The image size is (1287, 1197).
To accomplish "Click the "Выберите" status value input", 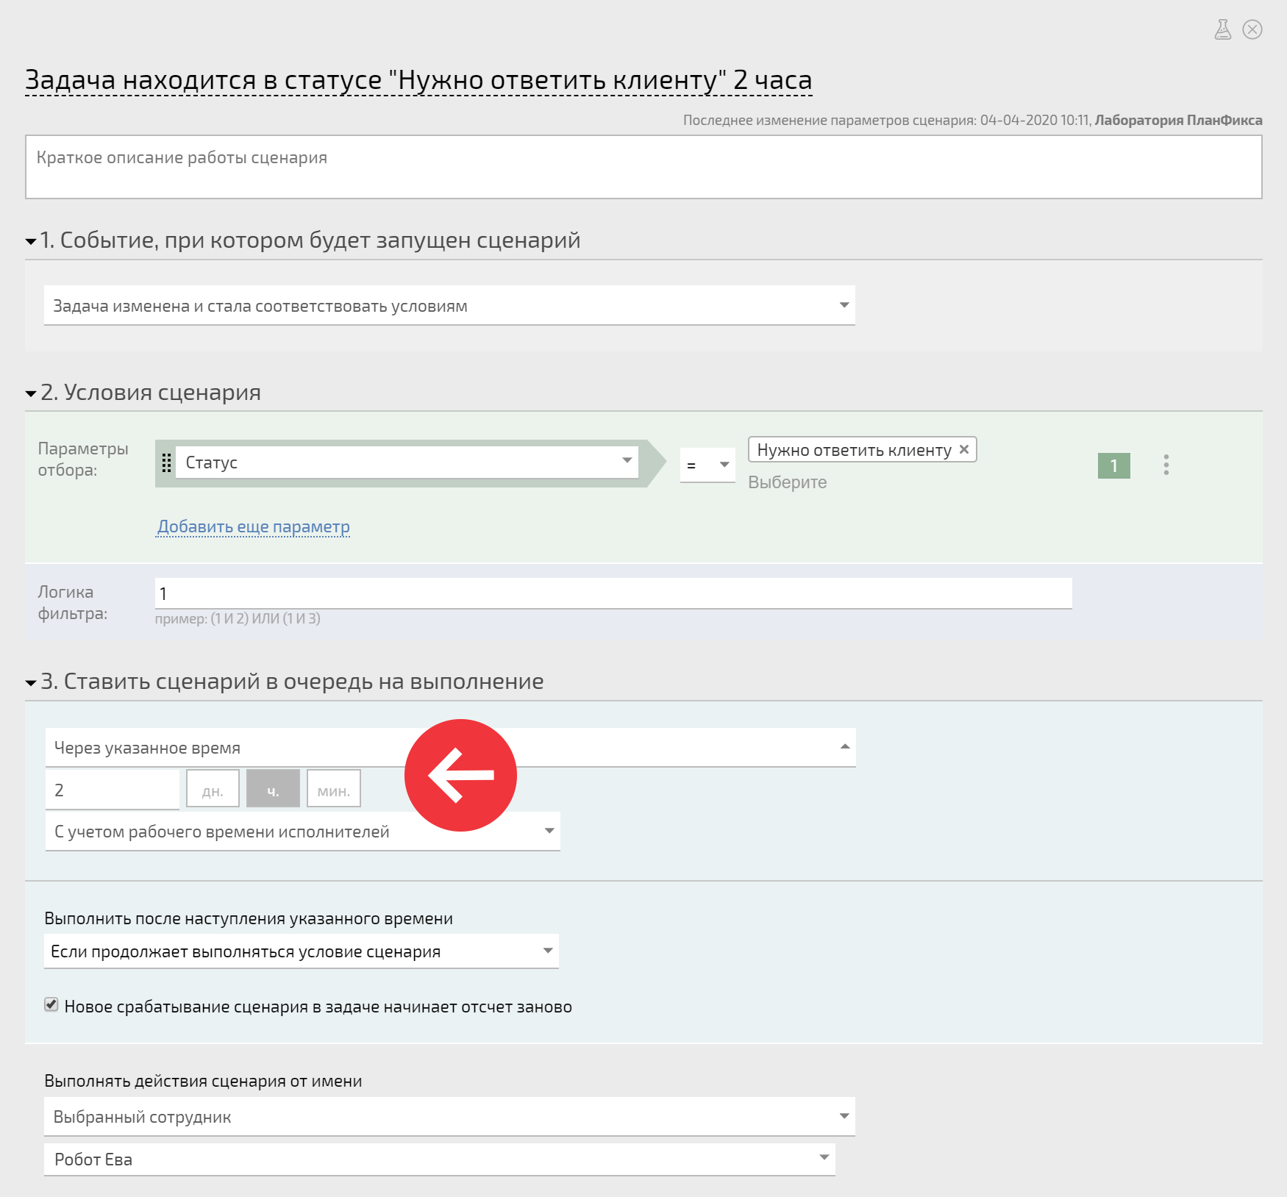I will coord(788,482).
